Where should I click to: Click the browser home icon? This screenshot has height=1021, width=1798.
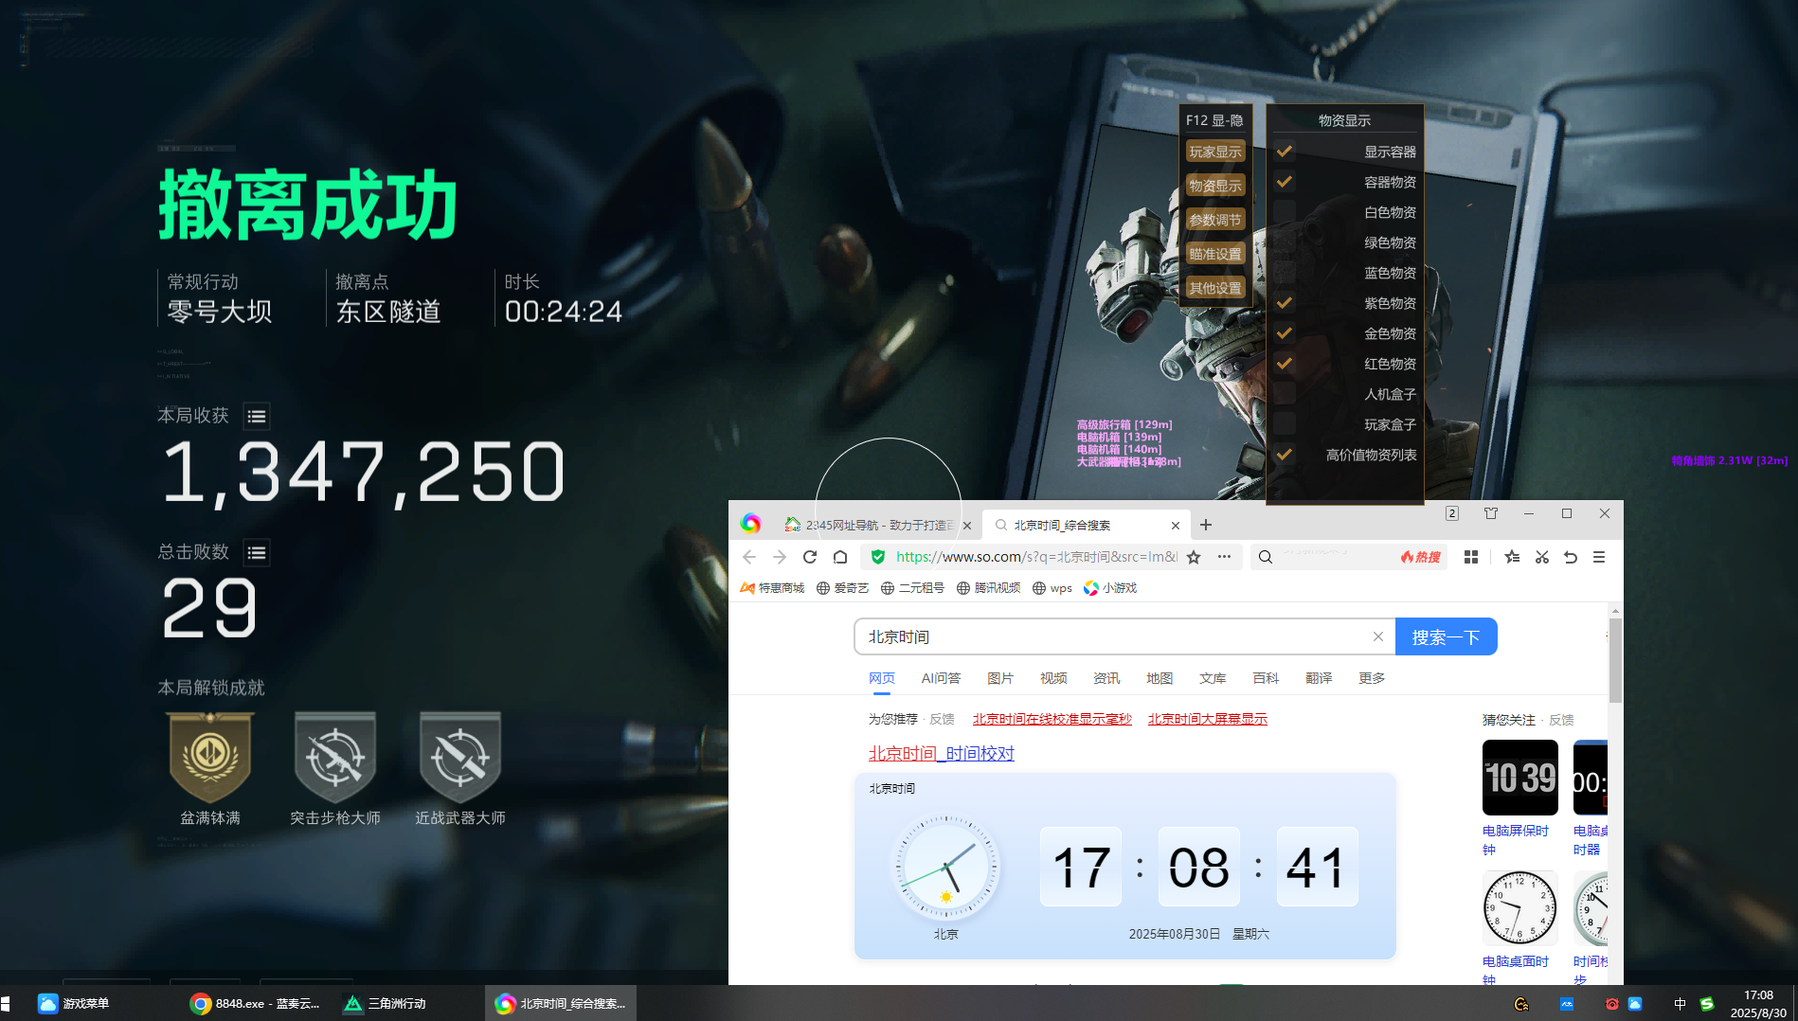[839, 557]
